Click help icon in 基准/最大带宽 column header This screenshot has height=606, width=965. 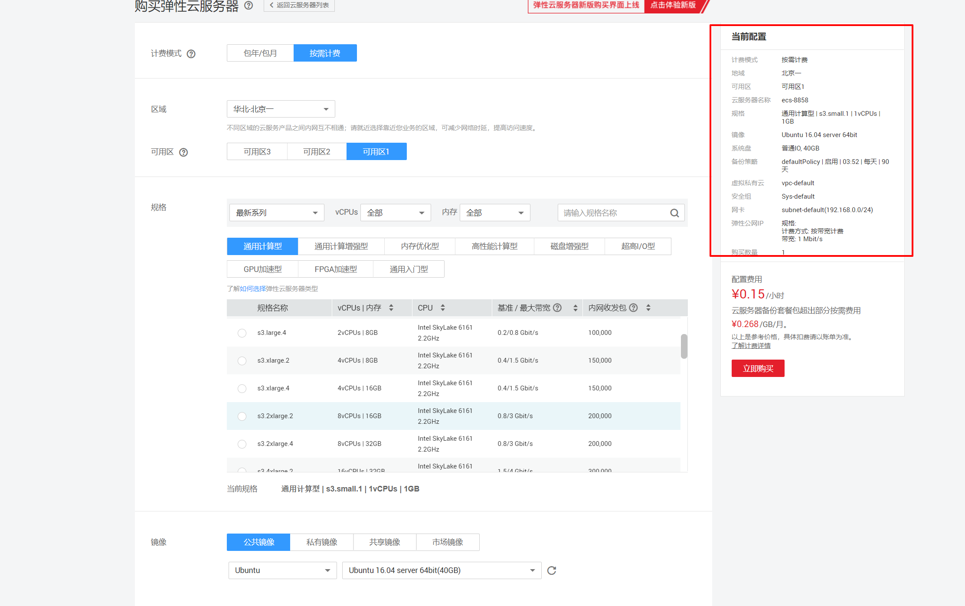tap(558, 308)
